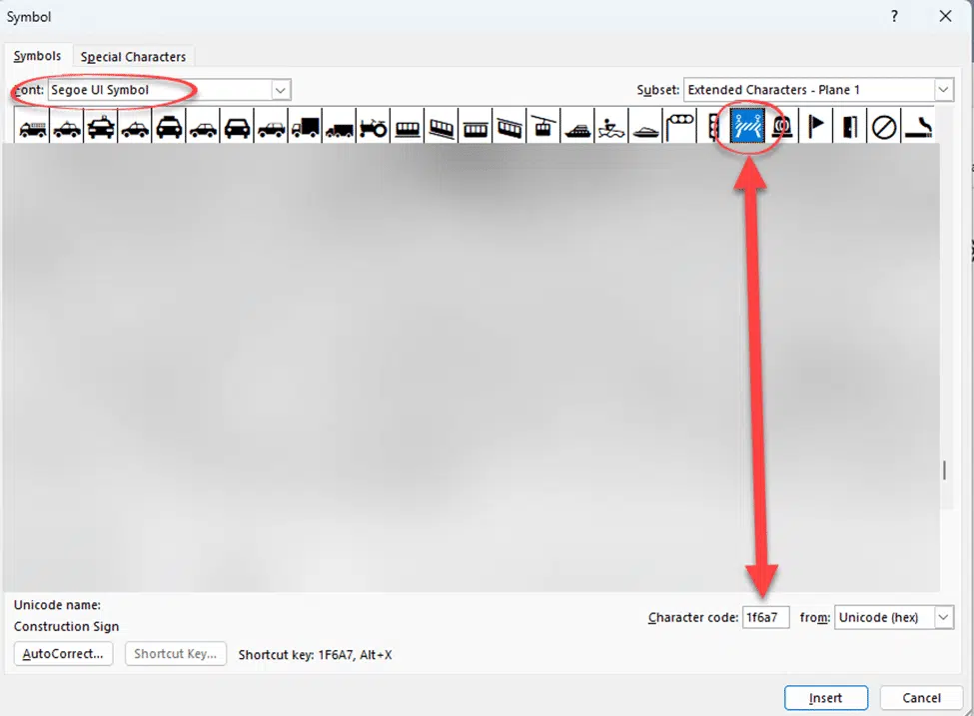Click the Shortcut Key... button
Screen dimensions: 974x716
pos(176,654)
